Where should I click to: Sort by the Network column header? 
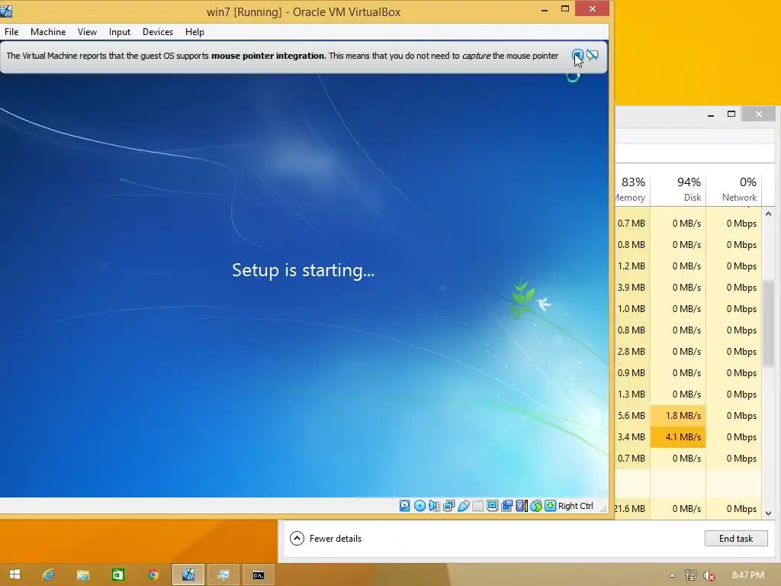[734, 189]
